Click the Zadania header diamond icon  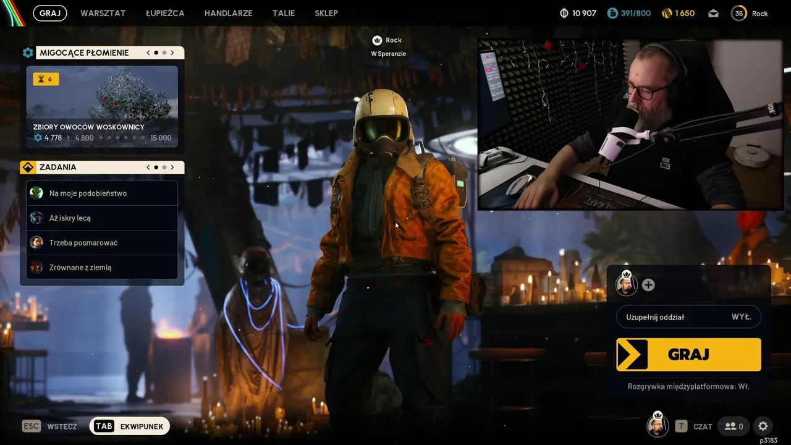coord(28,167)
